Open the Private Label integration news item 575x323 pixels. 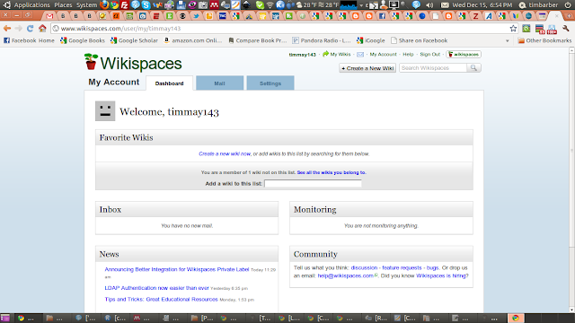point(177,269)
